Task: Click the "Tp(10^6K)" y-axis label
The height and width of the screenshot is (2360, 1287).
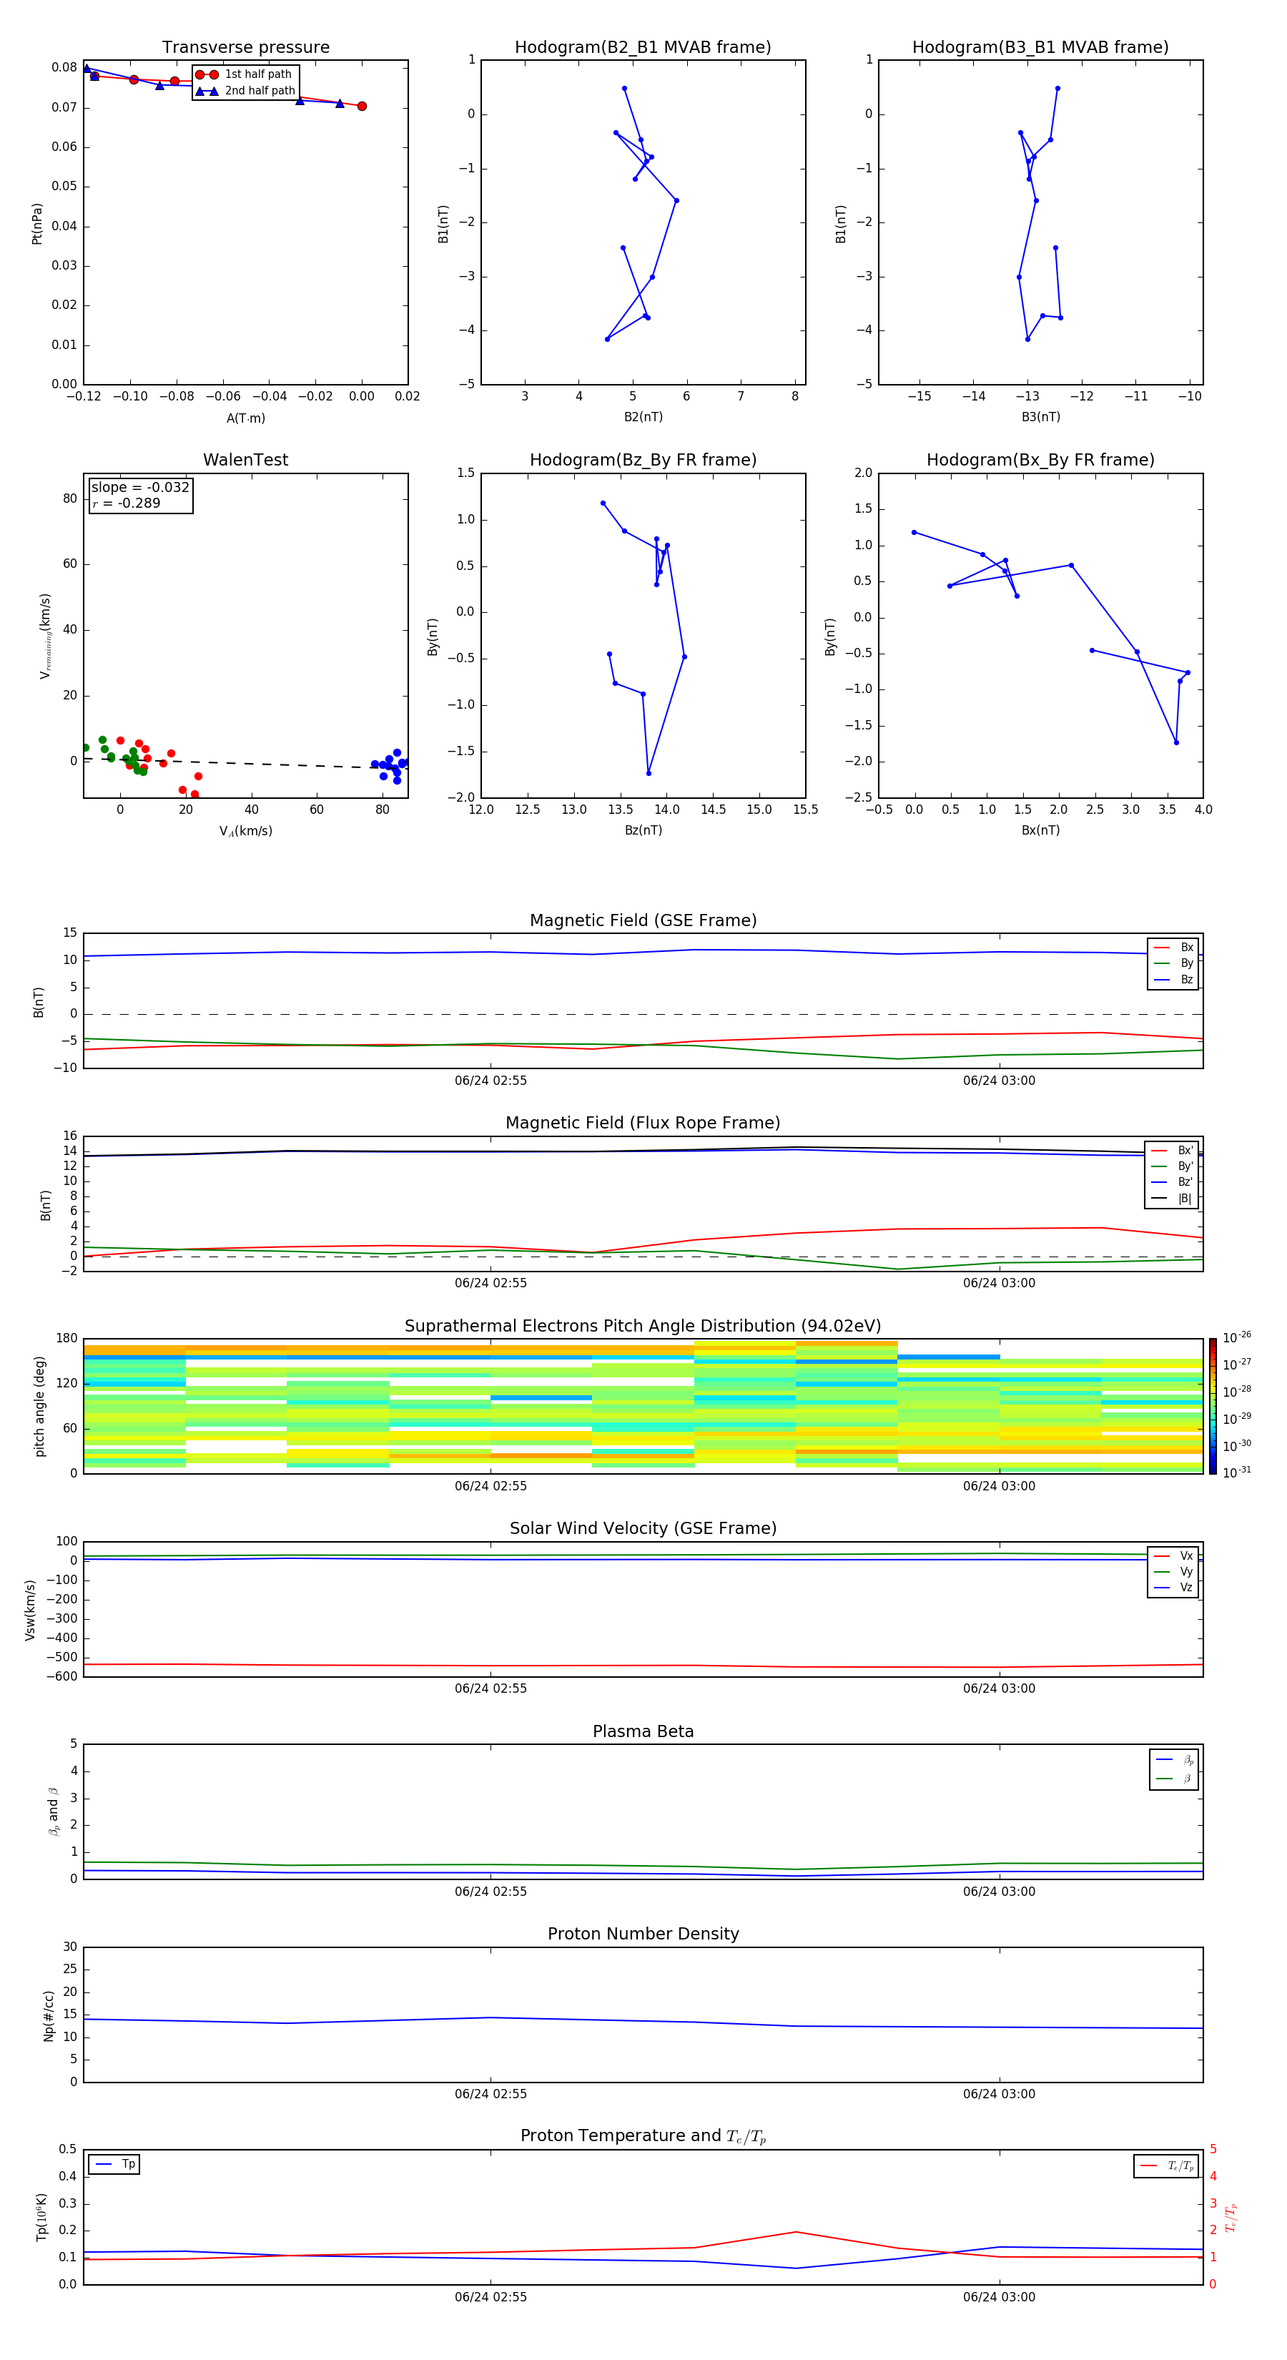Action: (x=41, y=2217)
